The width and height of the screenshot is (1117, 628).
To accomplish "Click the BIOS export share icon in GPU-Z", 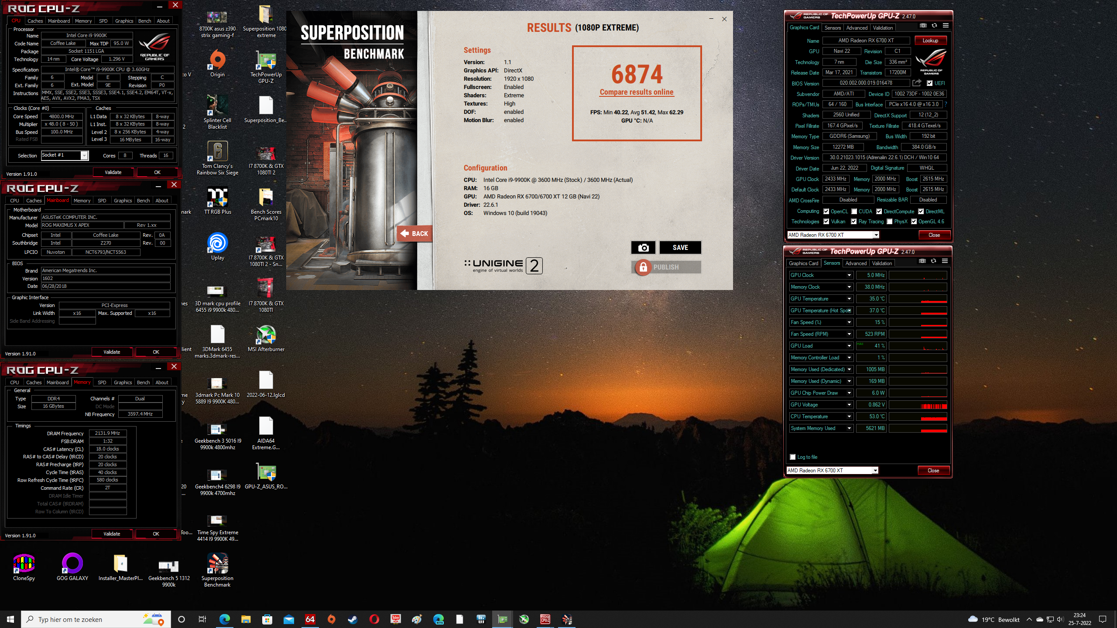I will click(x=917, y=83).
